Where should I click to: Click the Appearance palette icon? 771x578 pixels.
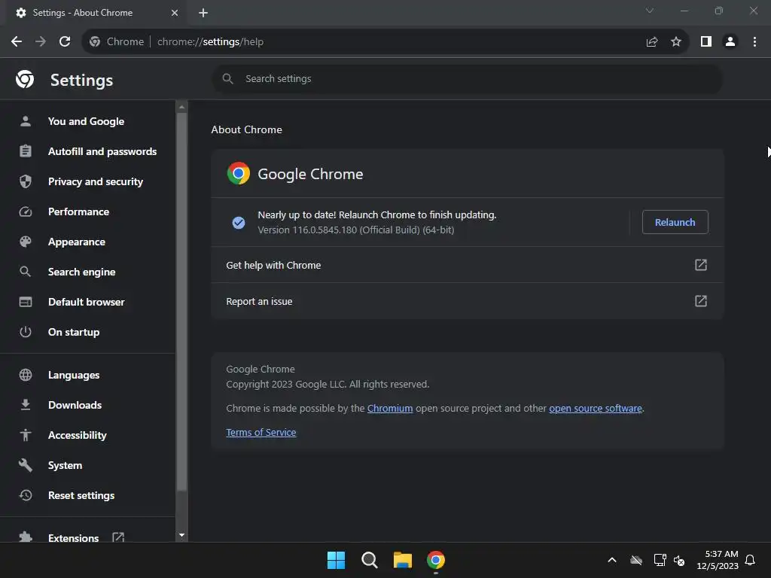(26, 242)
